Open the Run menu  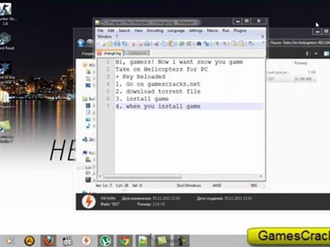pos(225,30)
